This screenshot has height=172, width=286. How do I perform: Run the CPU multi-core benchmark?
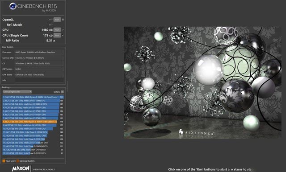tap(57, 30)
